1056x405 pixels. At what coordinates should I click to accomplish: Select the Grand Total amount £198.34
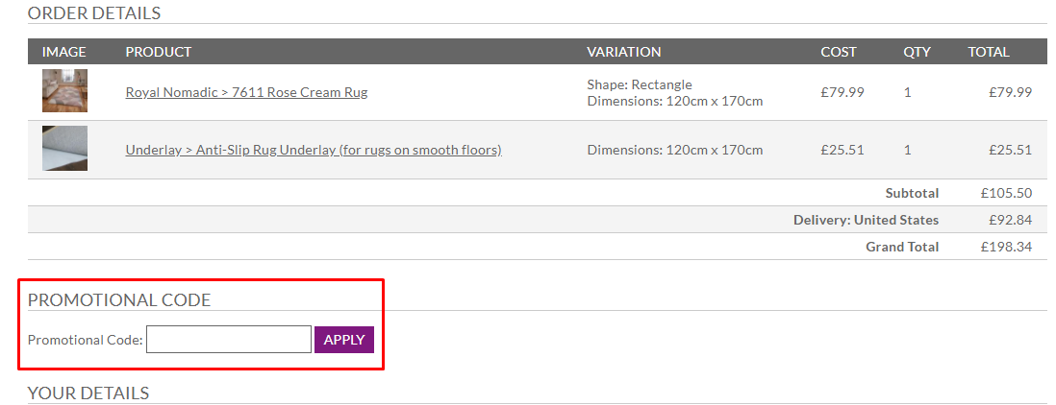[1006, 247]
